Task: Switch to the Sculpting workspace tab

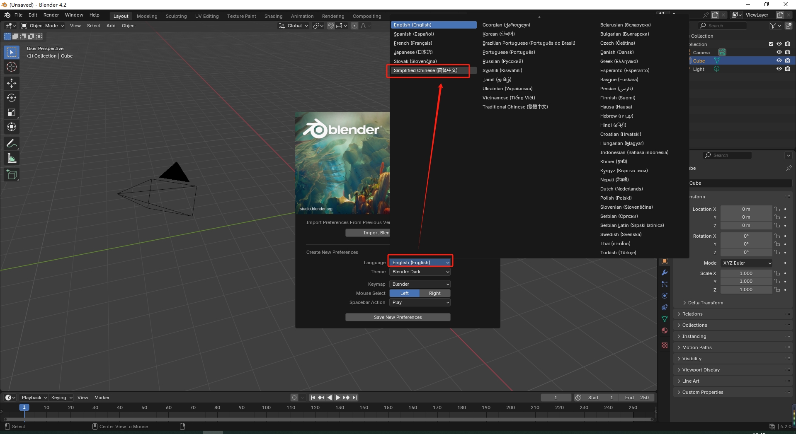Action: pyautogui.click(x=176, y=16)
